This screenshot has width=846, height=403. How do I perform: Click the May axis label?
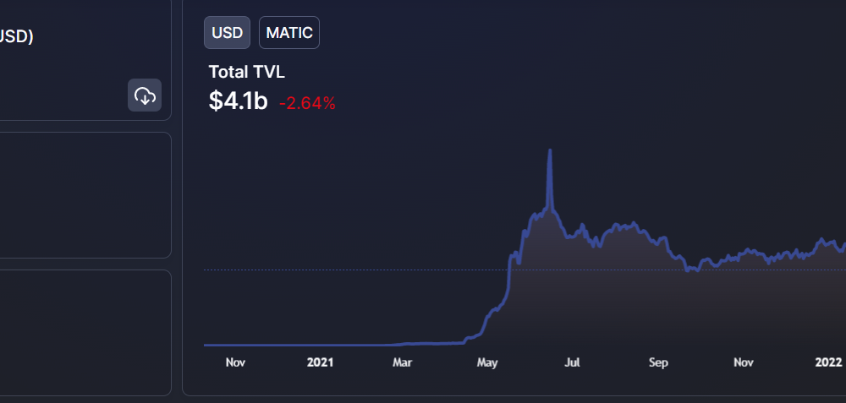coord(487,362)
